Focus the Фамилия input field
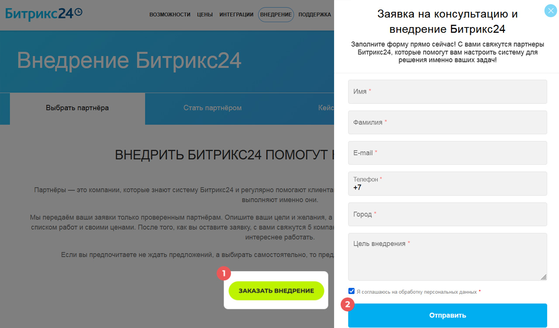 448,122
